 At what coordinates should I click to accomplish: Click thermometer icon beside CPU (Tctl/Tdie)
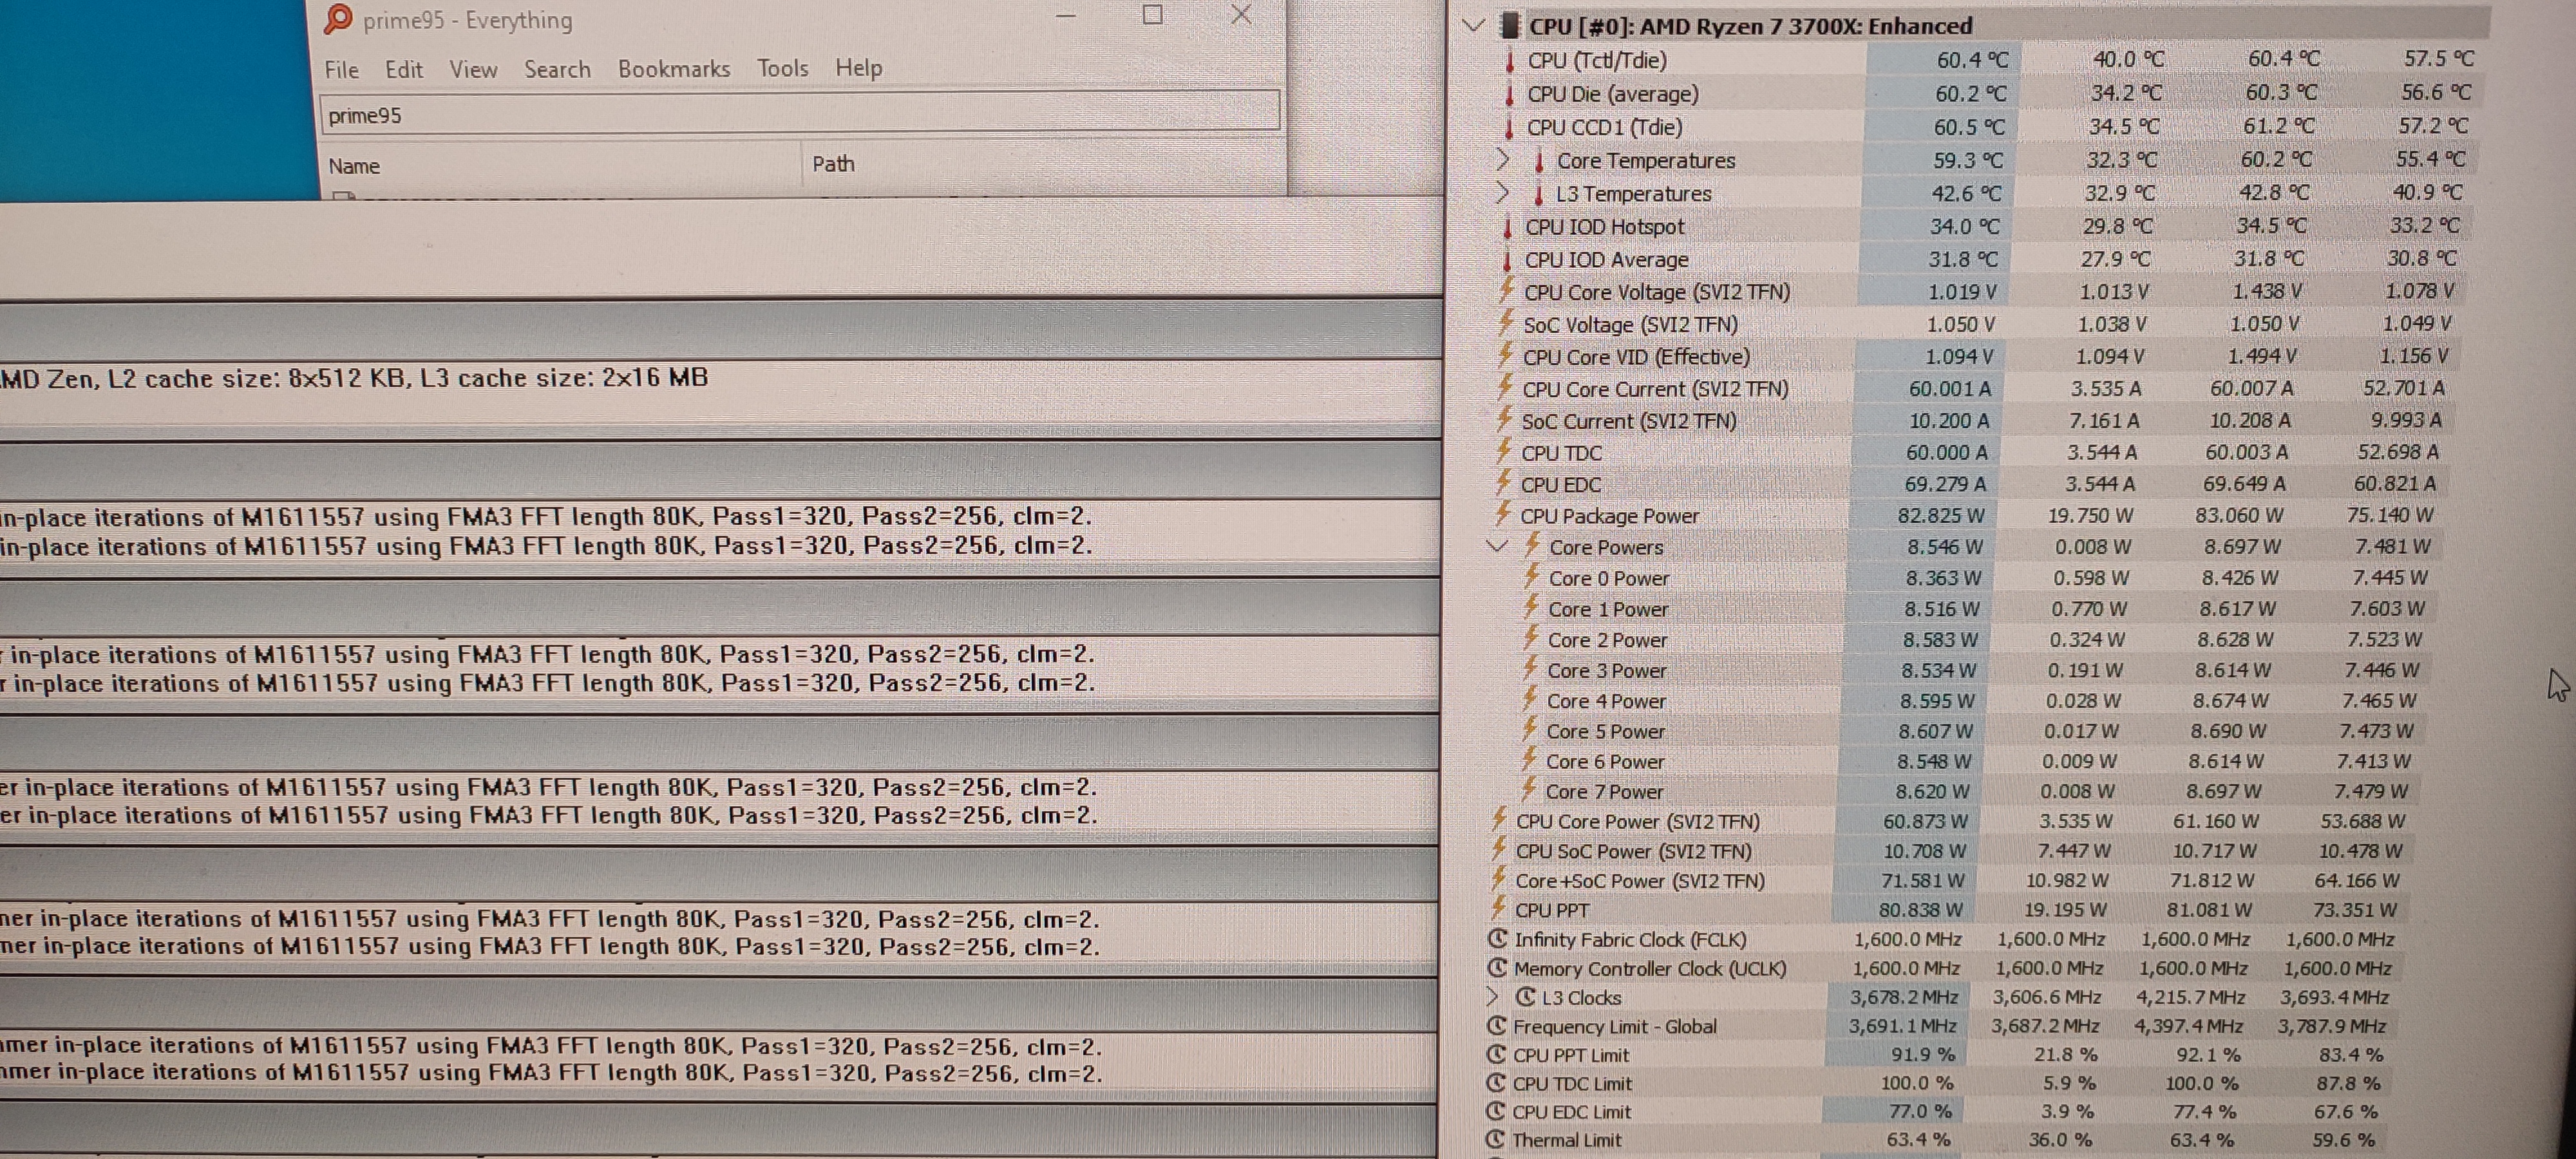(x=1510, y=61)
